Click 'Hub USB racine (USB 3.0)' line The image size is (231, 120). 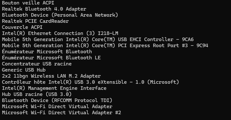37,94
